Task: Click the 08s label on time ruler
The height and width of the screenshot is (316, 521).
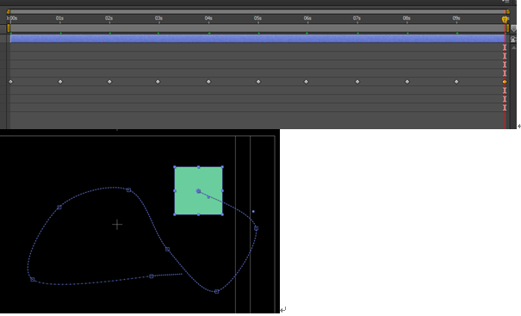Action: pos(406,18)
